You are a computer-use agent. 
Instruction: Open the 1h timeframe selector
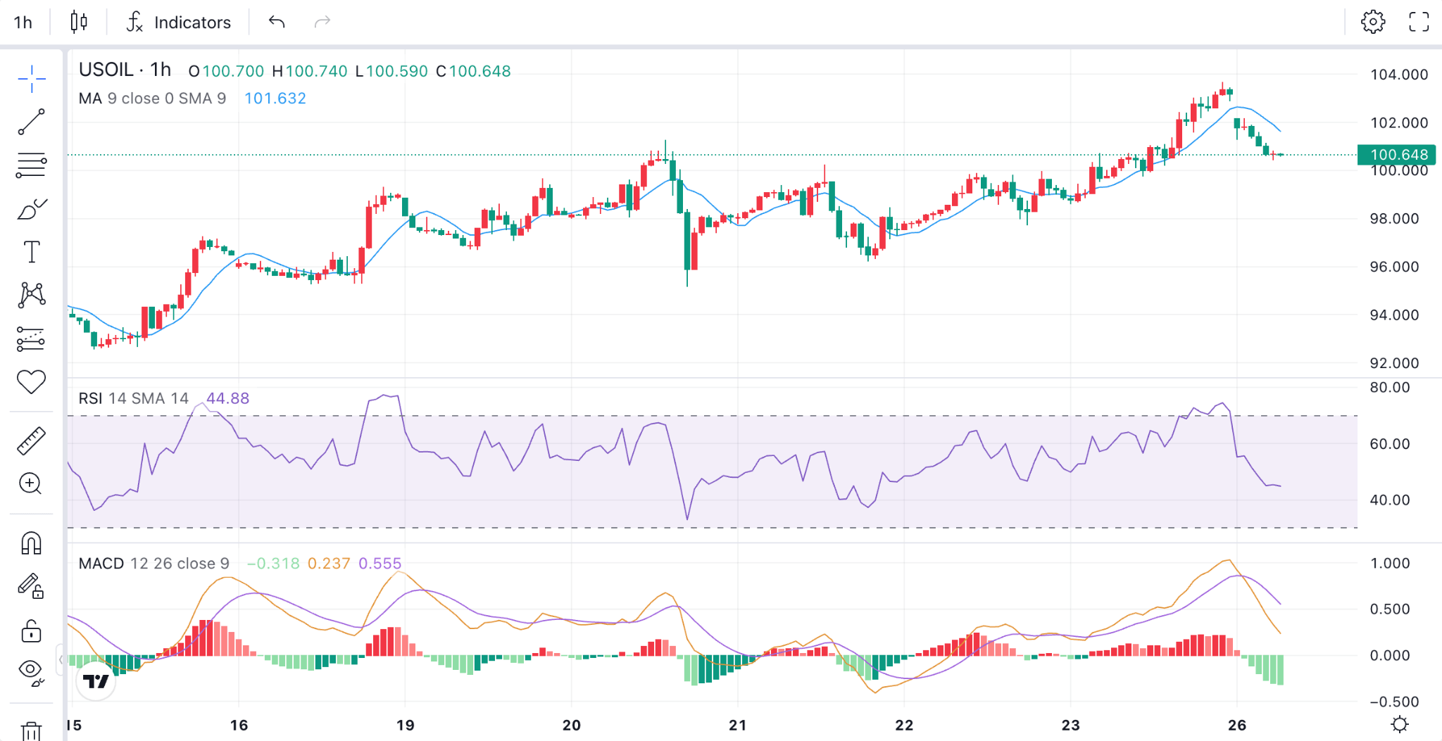[23, 22]
